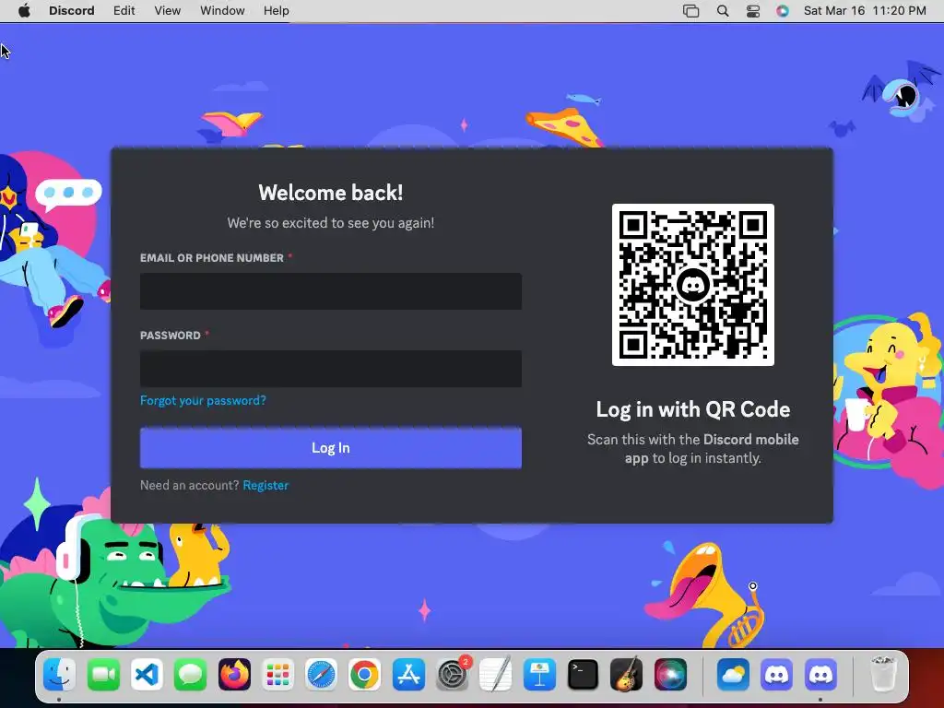Screen dimensions: 944x708
Task: Open Visual Studio Code in dock
Action: [x=147, y=674]
